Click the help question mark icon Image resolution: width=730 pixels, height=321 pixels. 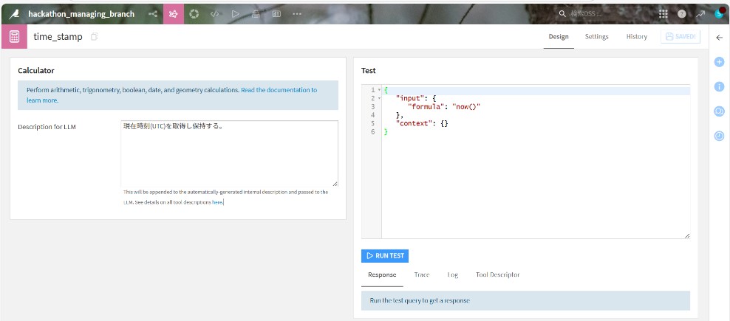pyautogui.click(x=681, y=13)
